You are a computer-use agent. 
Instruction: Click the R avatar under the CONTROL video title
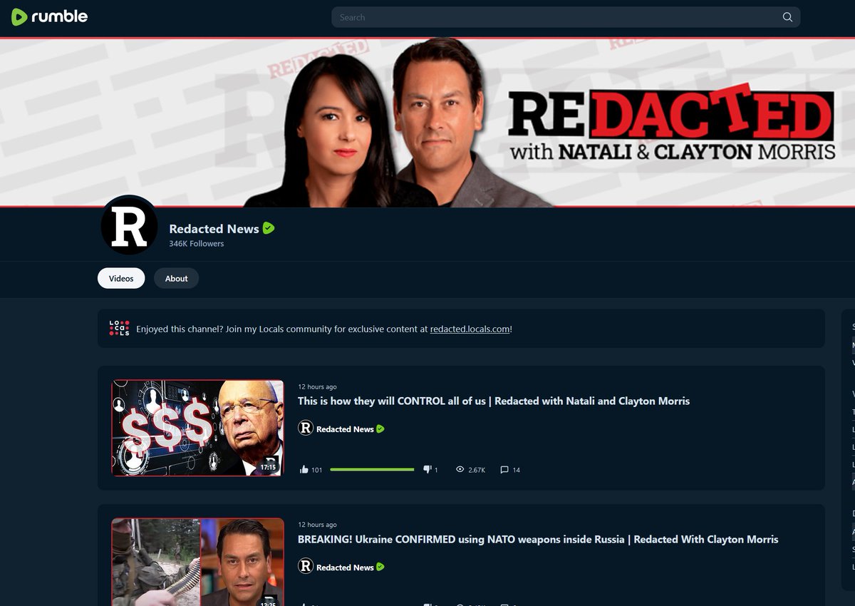[x=306, y=428]
